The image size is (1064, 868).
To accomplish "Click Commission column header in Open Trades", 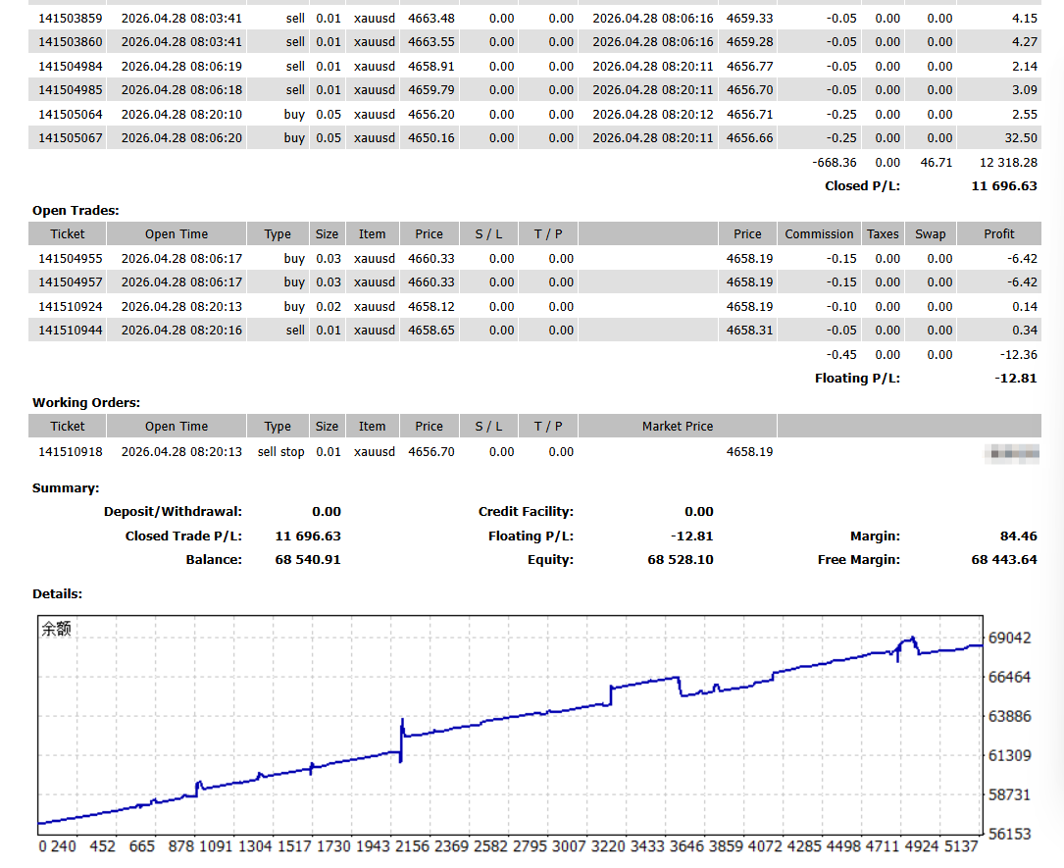I will [x=819, y=234].
